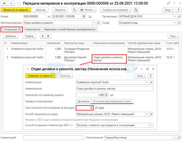Move selected row up with arrow

pos(42,36)
